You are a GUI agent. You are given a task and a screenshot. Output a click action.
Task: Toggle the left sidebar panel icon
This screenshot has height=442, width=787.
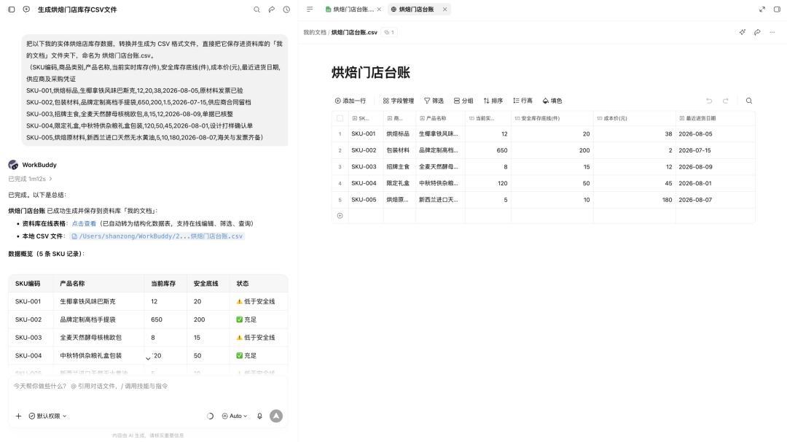[12, 9]
